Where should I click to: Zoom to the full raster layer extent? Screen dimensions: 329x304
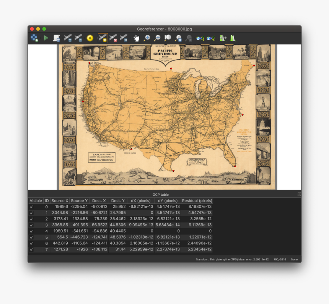pyautogui.click(x=168, y=37)
